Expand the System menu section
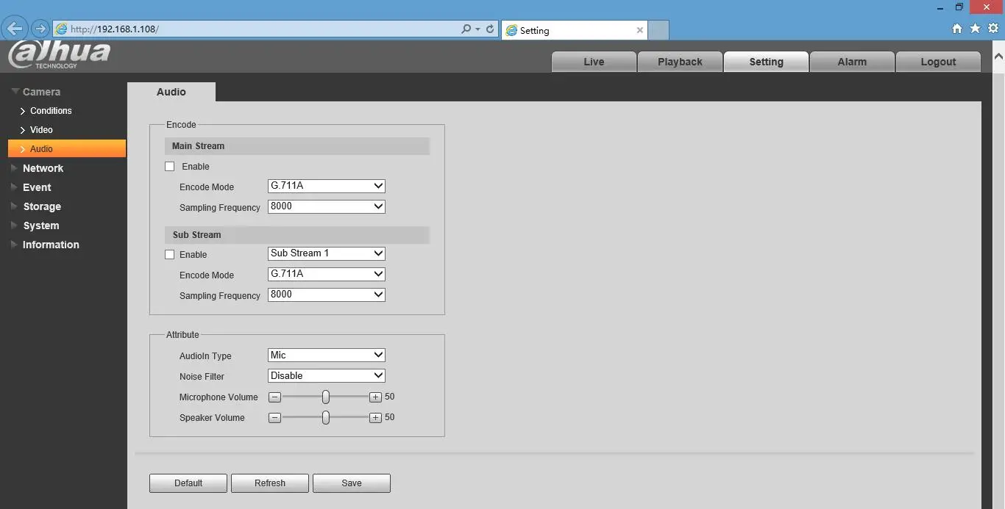 click(x=41, y=225)
